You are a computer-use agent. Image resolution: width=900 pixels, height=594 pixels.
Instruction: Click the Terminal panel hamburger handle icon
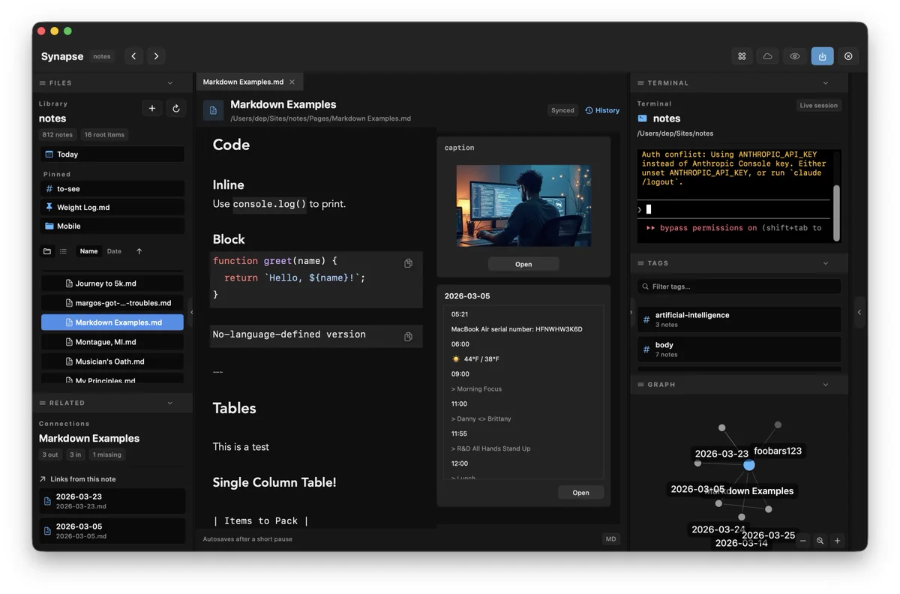pyautogui.click(x=640, y=83)
